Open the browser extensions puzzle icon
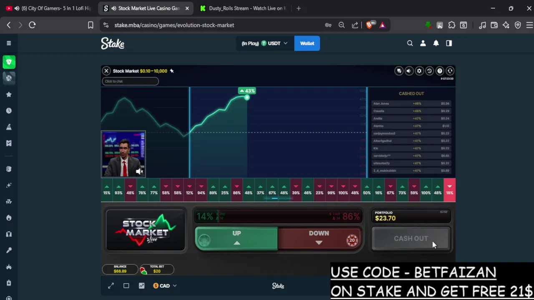The height and width of the screenshot is (300, 534). (452, 25)
